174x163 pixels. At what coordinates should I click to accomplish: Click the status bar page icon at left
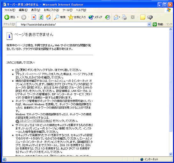coord(4,159)
